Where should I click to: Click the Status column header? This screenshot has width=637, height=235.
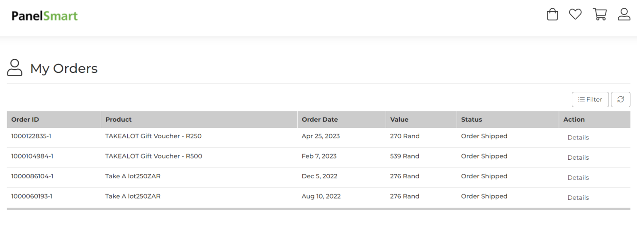point(472,120)
